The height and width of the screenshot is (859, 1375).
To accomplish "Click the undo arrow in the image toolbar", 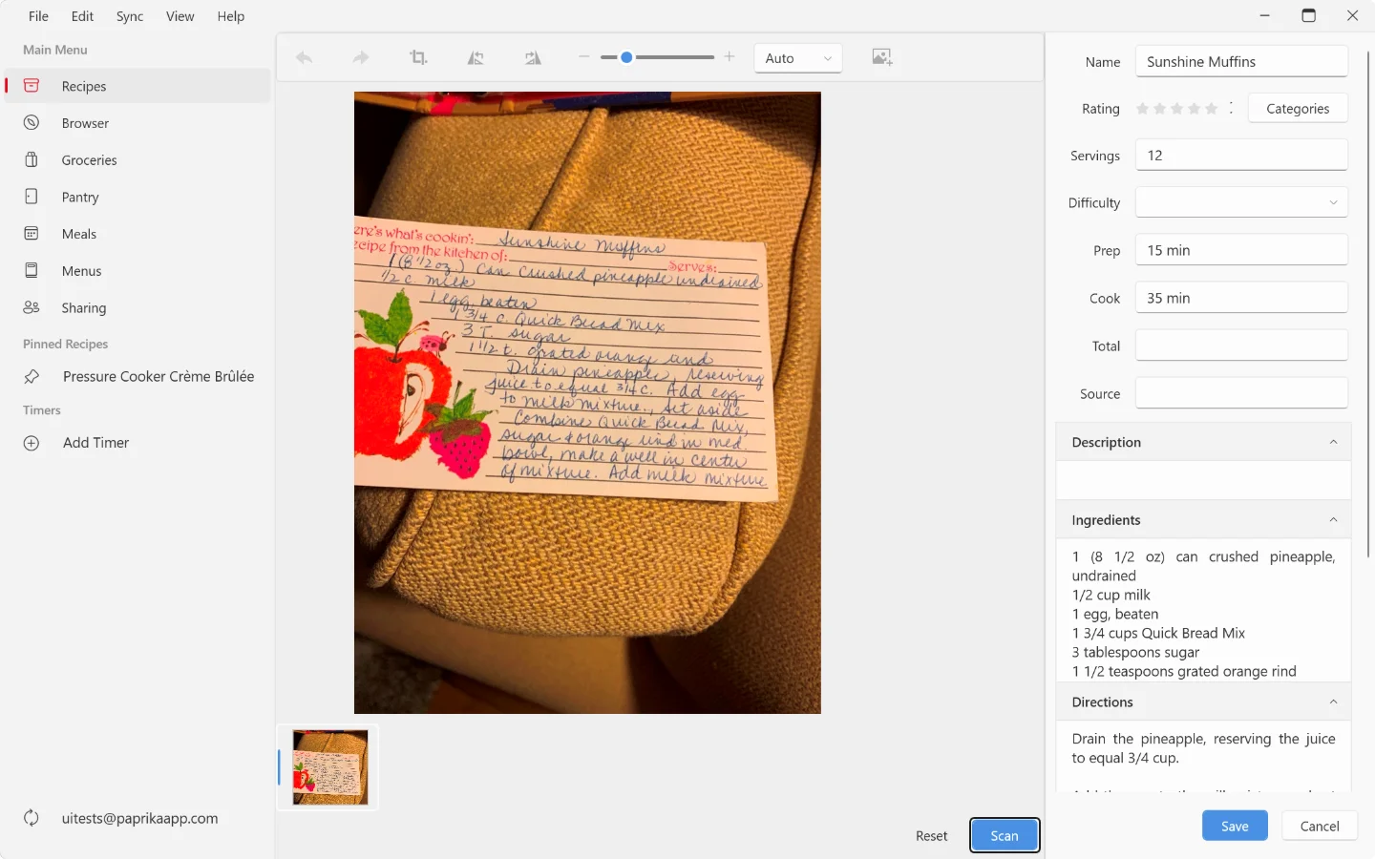I will (305, 58).
